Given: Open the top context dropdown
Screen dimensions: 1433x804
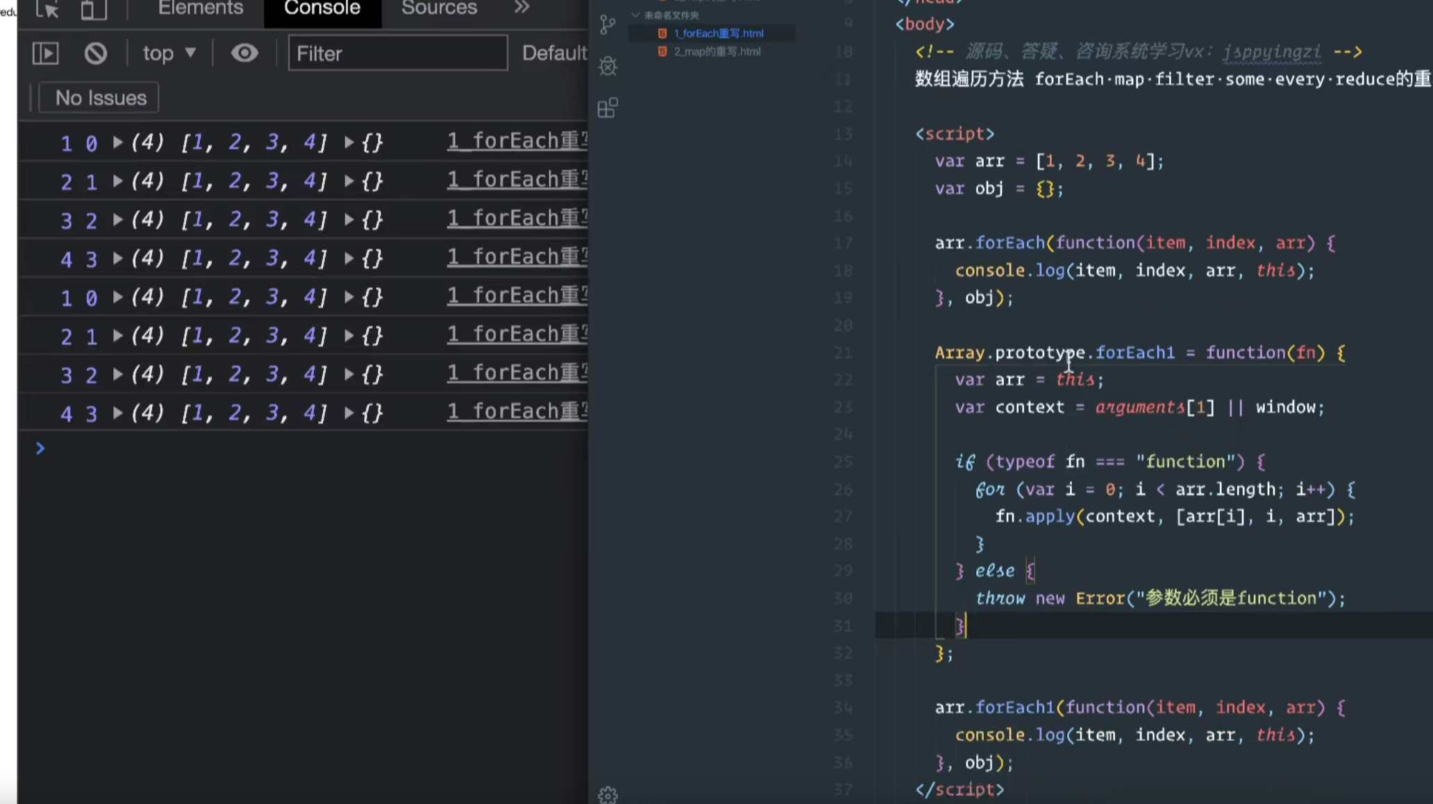Looking at the screenshot, I should point(169,53).
